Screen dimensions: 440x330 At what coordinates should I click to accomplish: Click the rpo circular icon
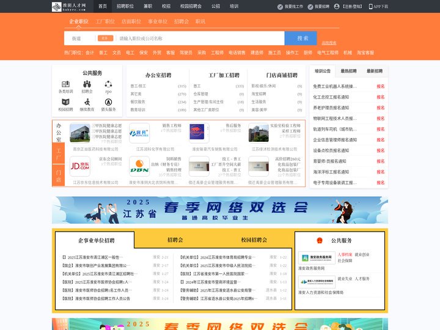[108, 84]
